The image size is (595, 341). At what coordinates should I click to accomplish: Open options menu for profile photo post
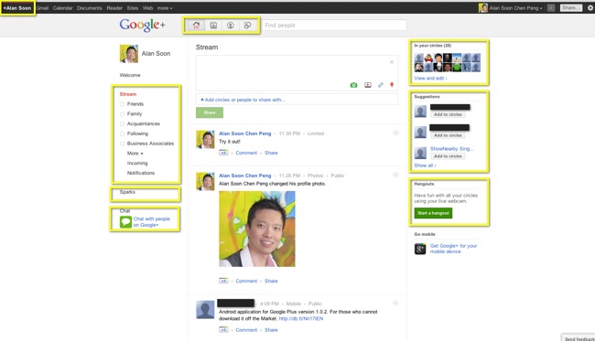tap(395, 175)
